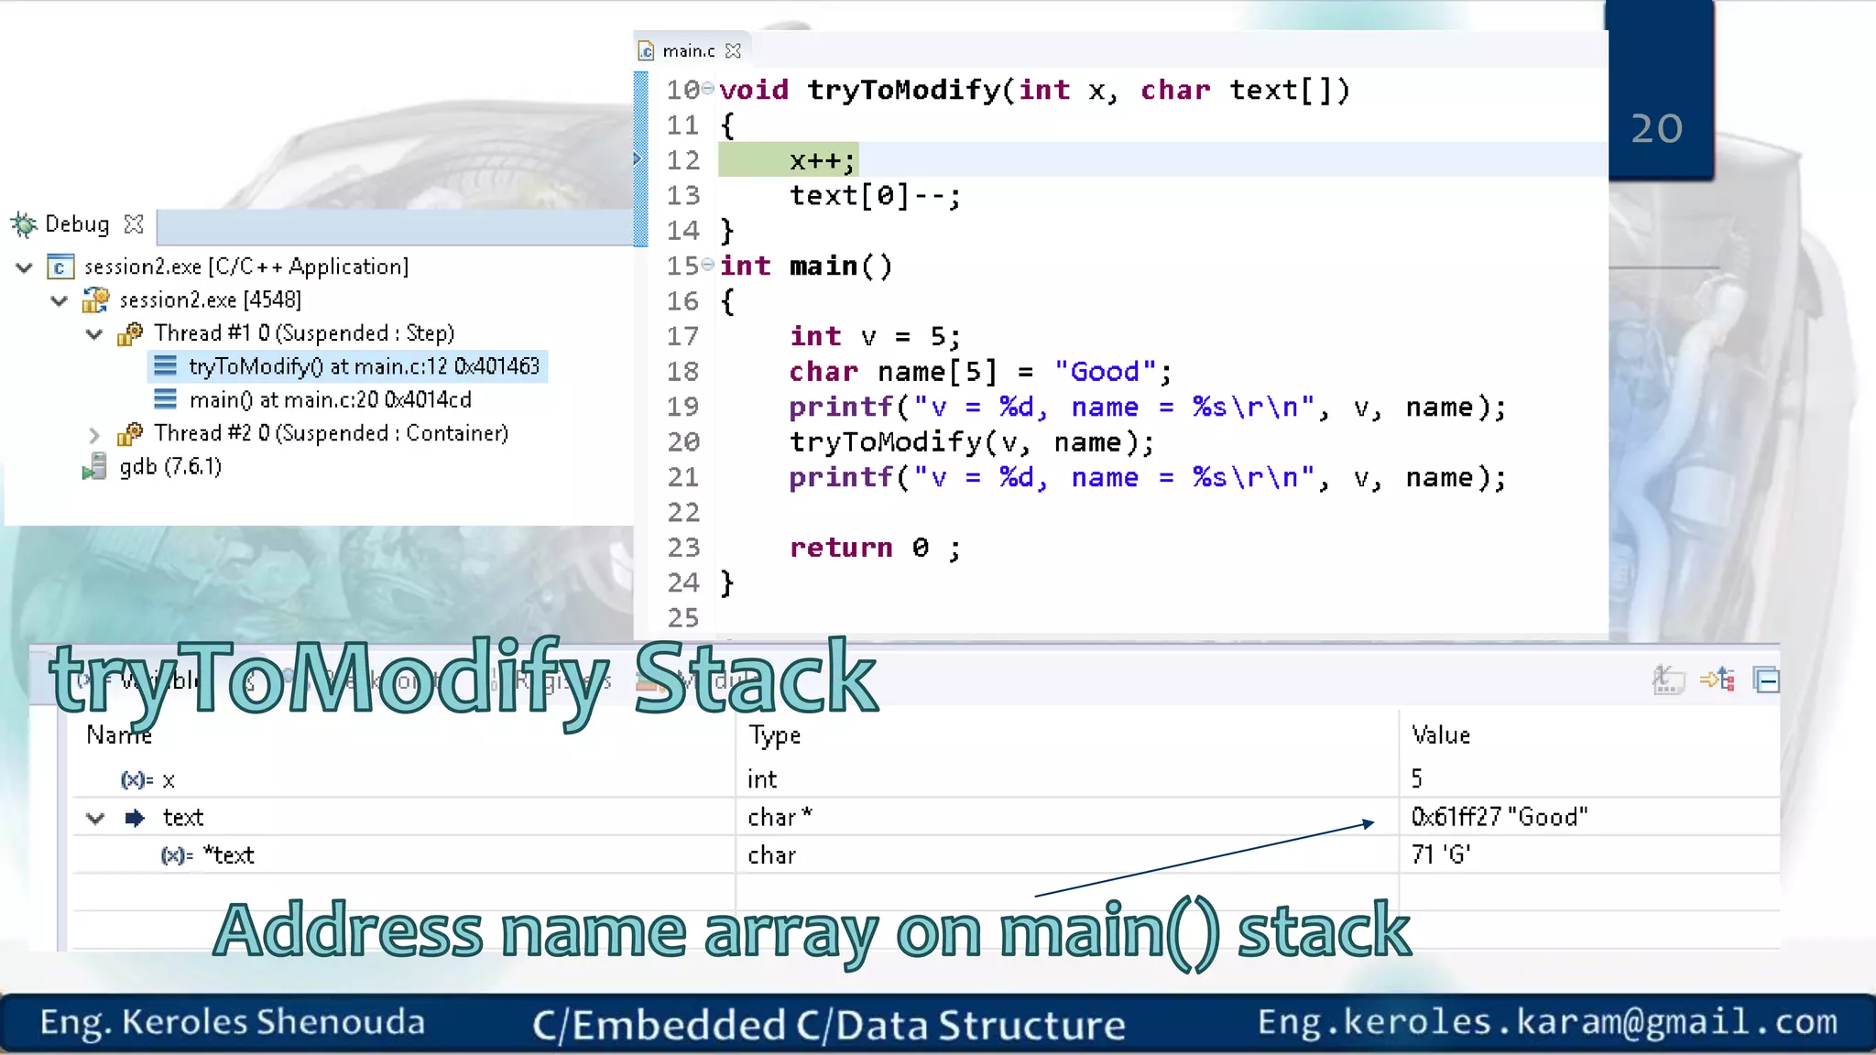
Task: Collapse the text pointer variable row
Action: pos(95,818)
